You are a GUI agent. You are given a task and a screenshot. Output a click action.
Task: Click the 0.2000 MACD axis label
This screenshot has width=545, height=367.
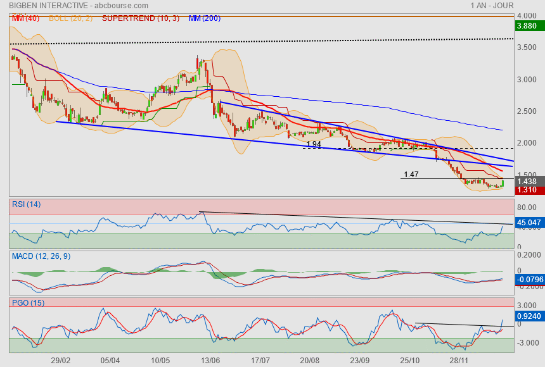tap(529, 255)
